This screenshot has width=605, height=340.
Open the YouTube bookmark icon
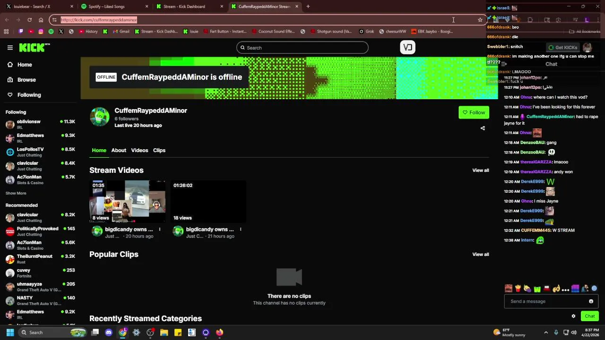pyautogui.click(x=31, y=32)
